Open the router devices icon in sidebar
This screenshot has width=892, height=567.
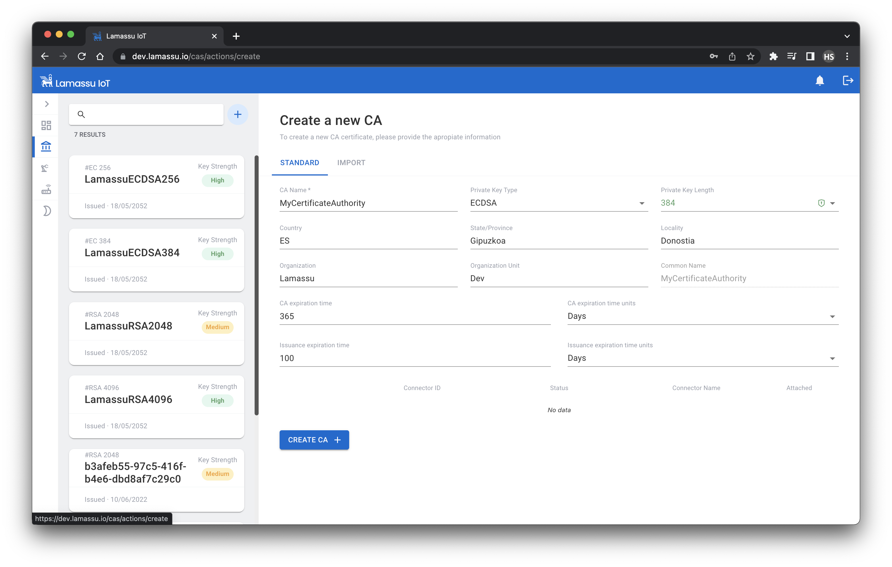point(46,189)
